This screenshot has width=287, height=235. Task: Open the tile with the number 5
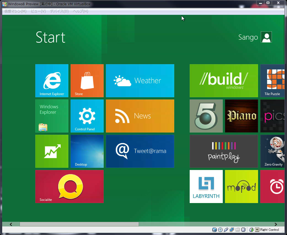point(206,116)
